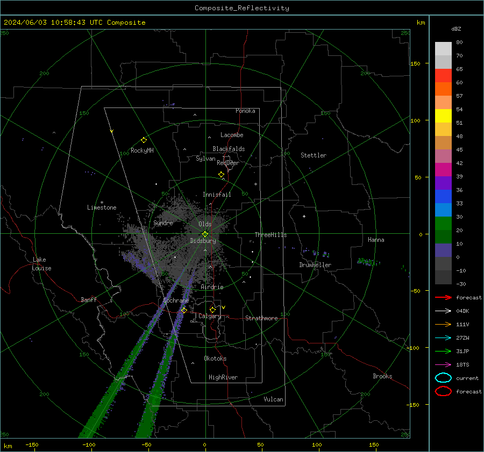
Task: Click the yellow diamond marker near RedDeer
Action: [221, 175]
